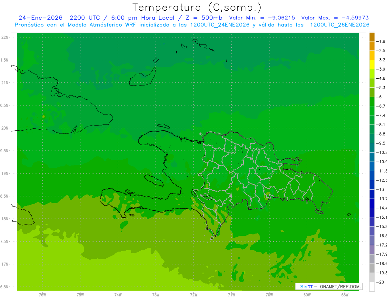
Task: Click the '20N' latitude label
Action: point(5,128)
